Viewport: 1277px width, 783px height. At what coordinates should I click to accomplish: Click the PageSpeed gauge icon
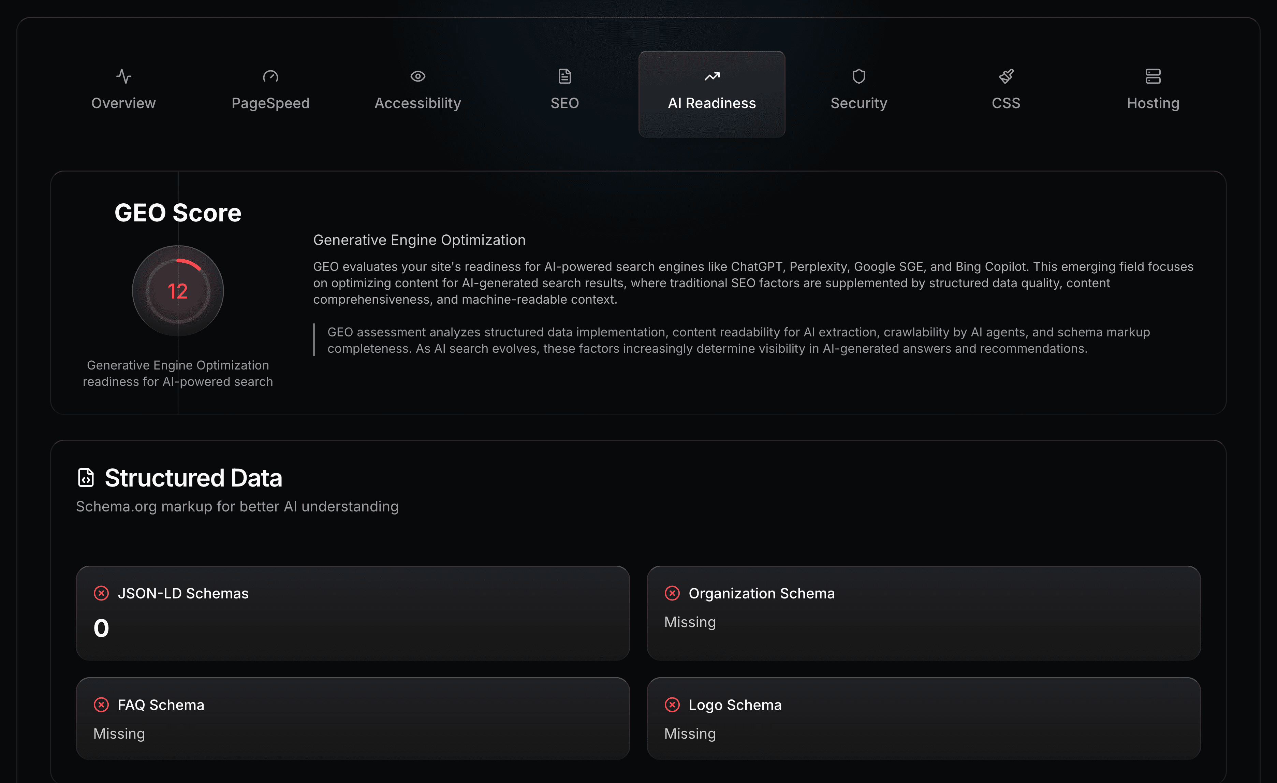[x=270, y=76]
